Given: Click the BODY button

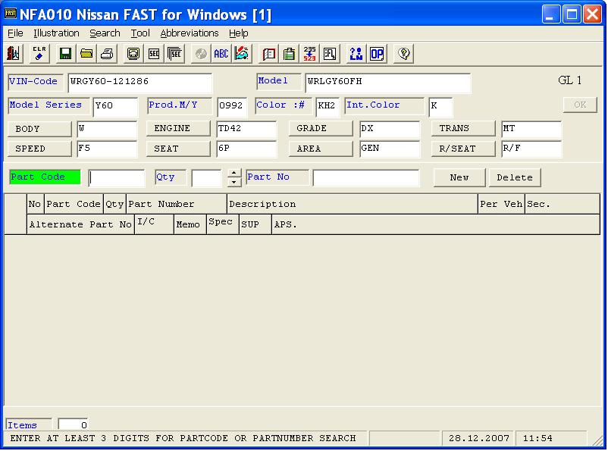Looking at the screenshot, I should point(39,129).
